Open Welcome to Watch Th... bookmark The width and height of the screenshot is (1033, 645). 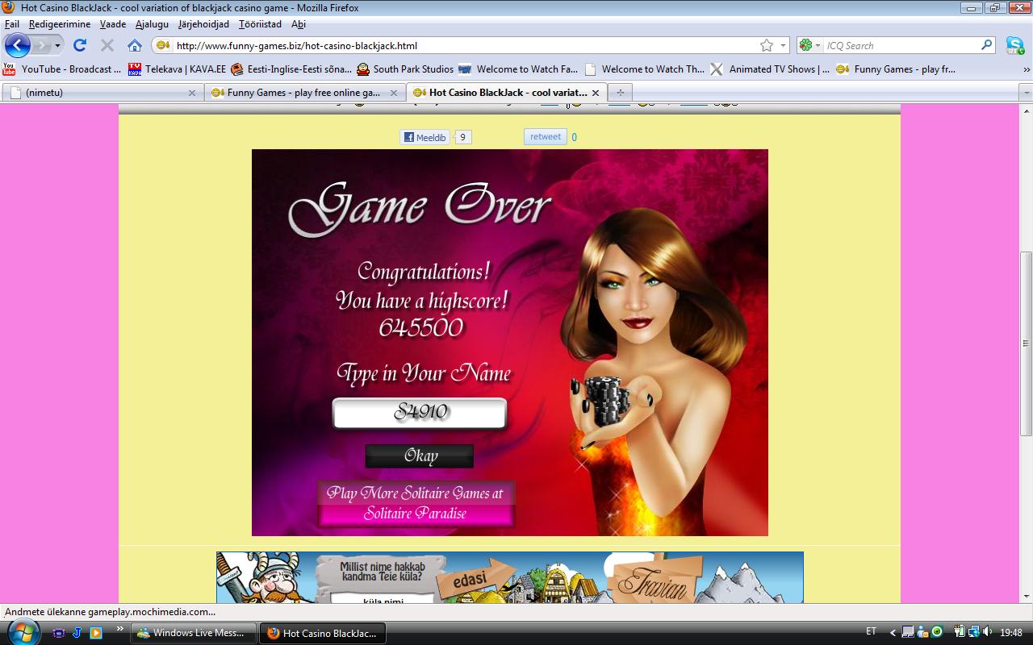pos(644,69)
